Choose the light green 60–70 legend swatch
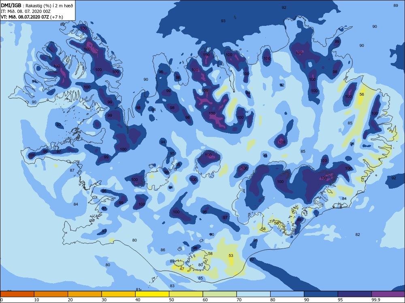 coord(220,294)
